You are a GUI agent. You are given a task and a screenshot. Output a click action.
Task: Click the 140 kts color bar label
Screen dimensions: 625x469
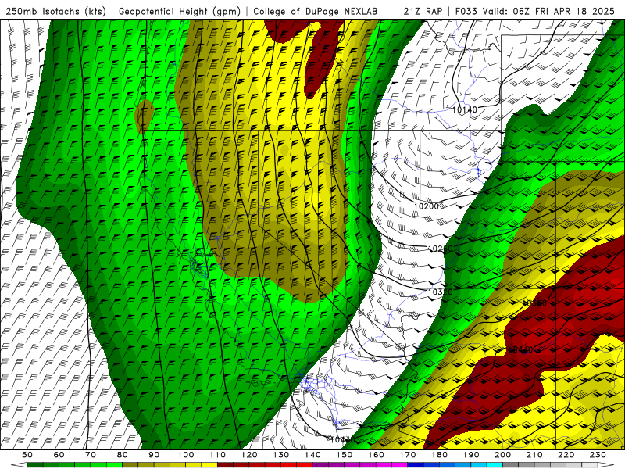[312, 455]
